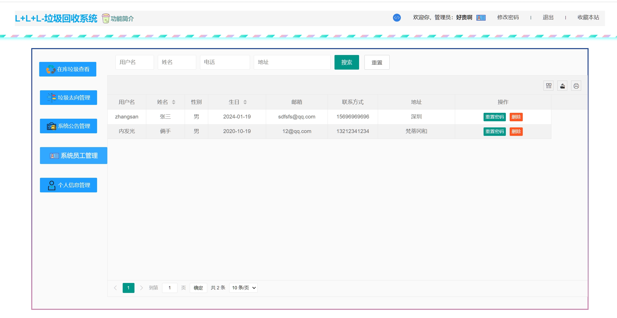The width and height of the screenshot is (617, 318).
Task: Select the 15696969696 phone cell
Action: pos(353,117)
